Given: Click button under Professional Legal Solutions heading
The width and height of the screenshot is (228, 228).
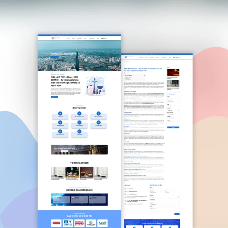Looking at the screenshot, I should 54,57.
